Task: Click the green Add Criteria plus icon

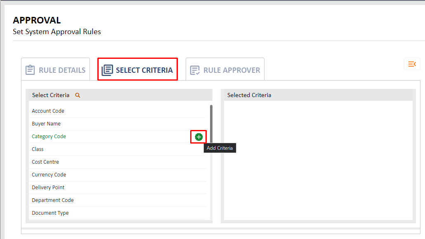Action: 198,137
